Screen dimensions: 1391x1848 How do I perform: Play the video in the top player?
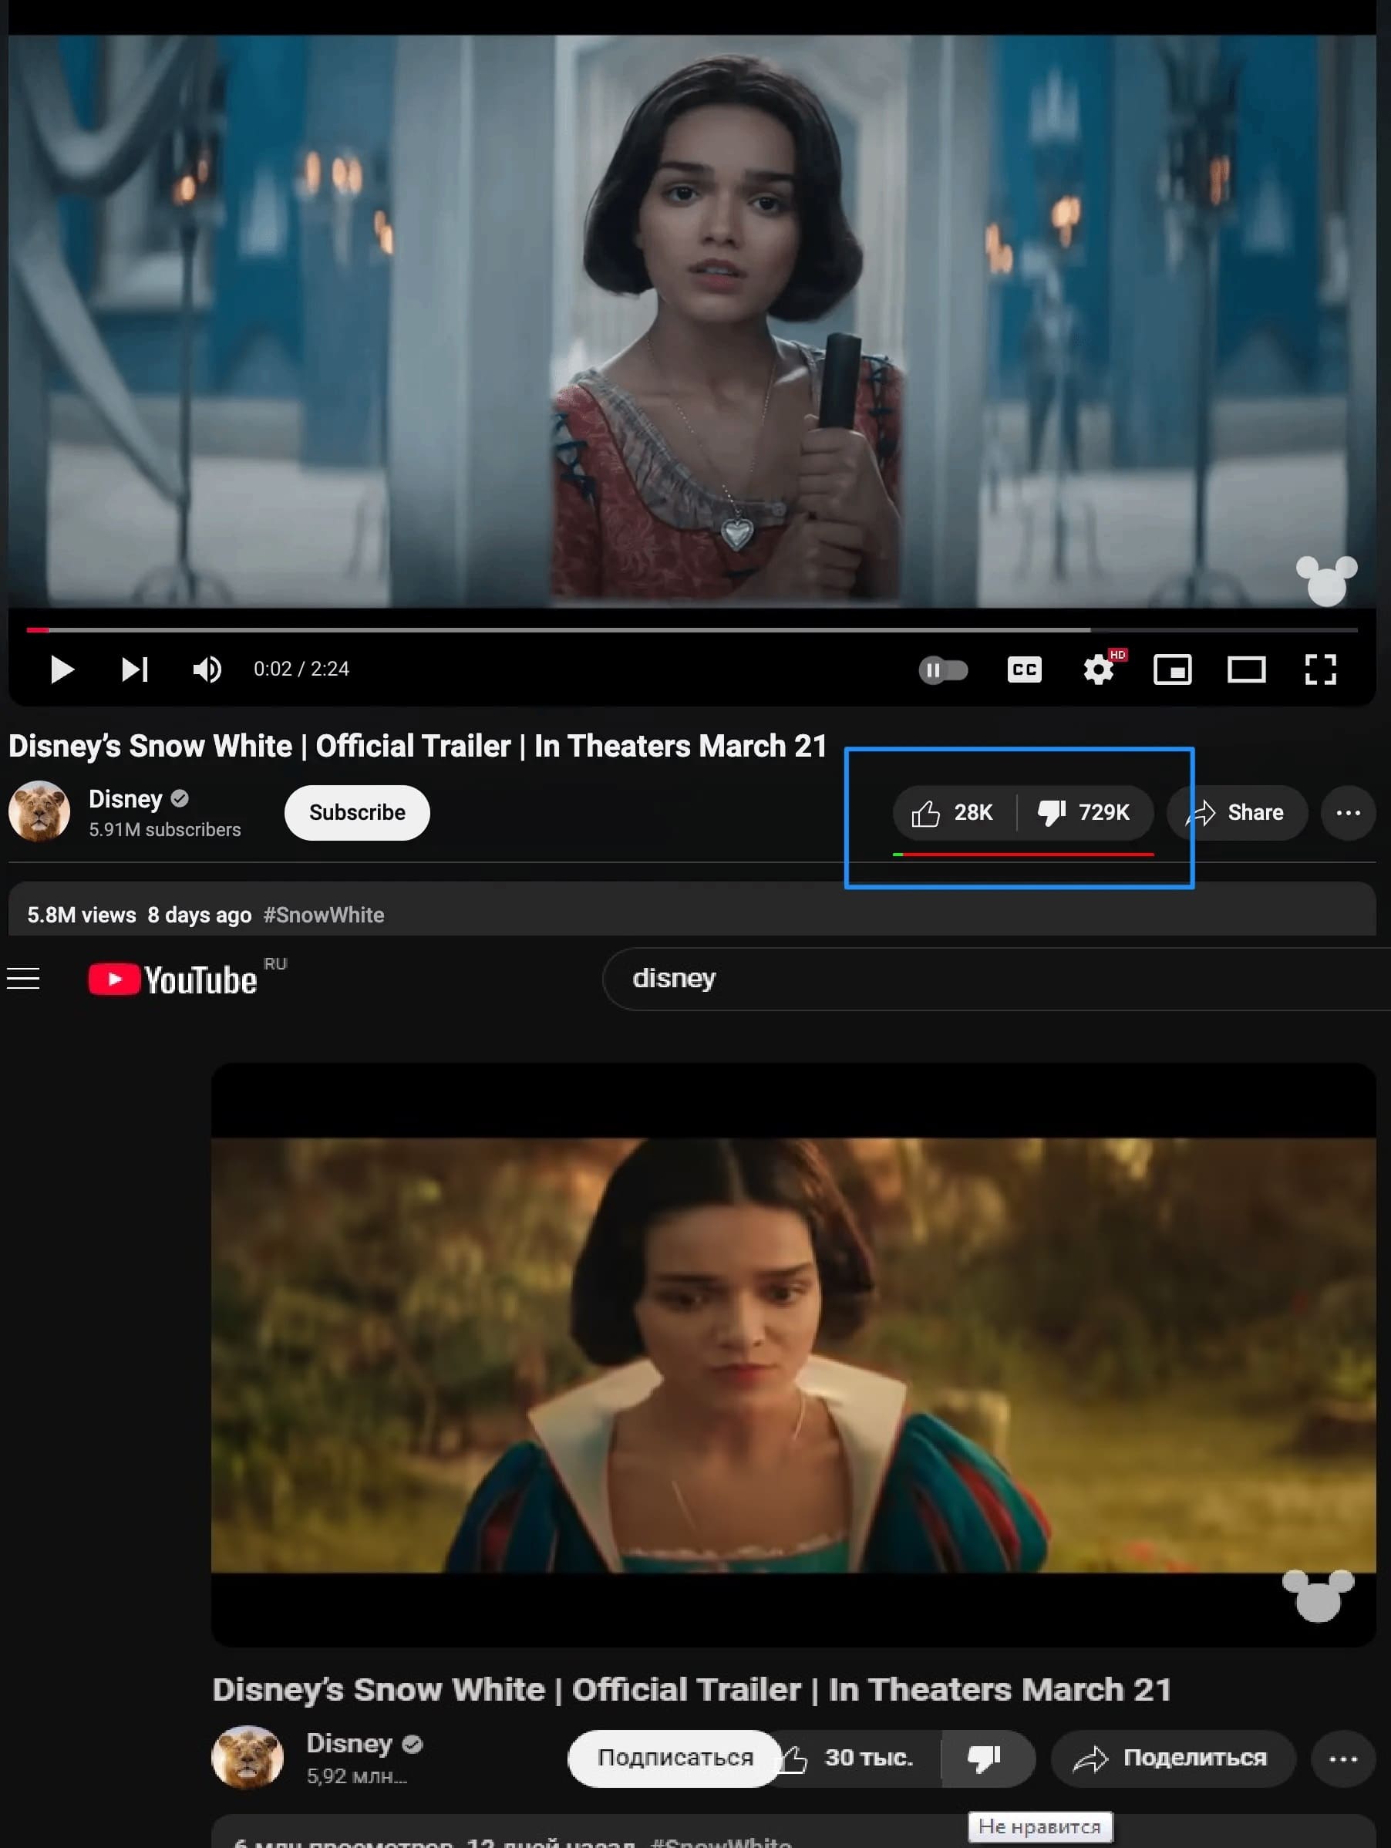click(x=62, y=669)
